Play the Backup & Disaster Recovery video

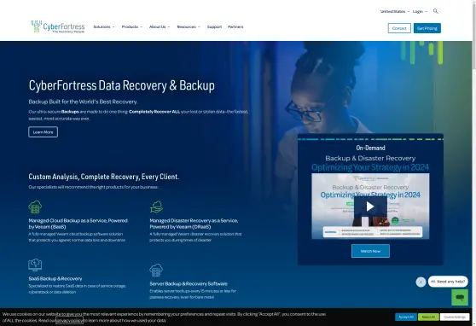(x=370, y=207)
